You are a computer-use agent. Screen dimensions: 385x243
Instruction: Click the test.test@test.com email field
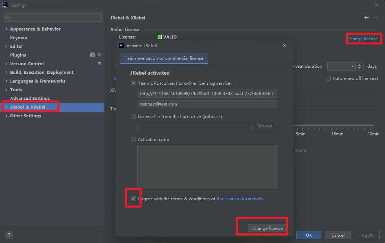(208, 104)
